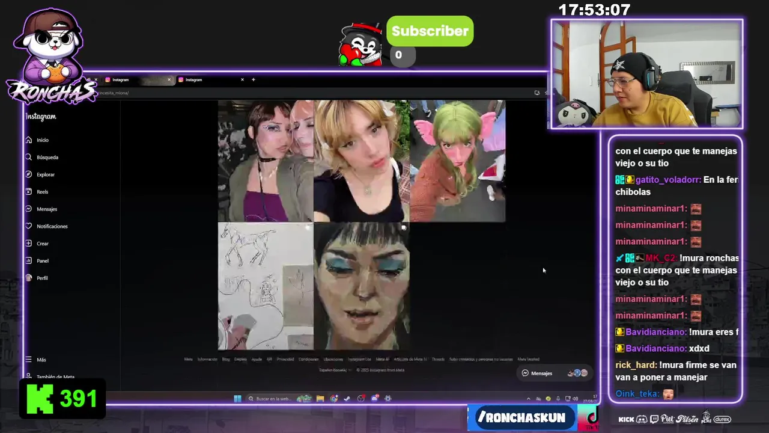This screenshot has width=769, height=433.
Task: Open Perfil avatar in the sidebar
Action: coord(28,278)
